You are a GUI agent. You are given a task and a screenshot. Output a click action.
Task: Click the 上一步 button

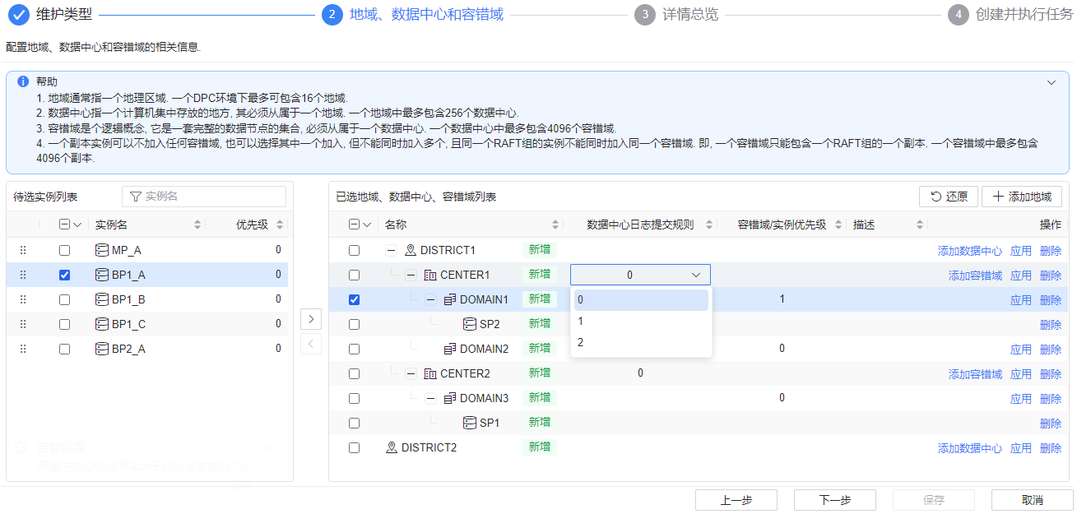pyautogui.click(x=736, y=500)
